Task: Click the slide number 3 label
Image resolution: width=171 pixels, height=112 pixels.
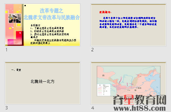Action: 7,108
